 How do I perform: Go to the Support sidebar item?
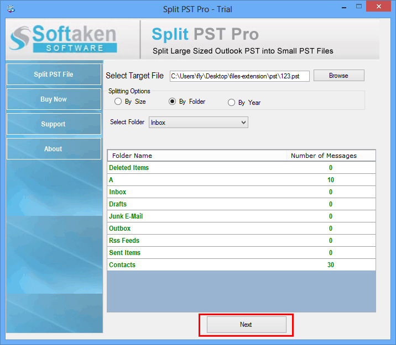(54, 124)
